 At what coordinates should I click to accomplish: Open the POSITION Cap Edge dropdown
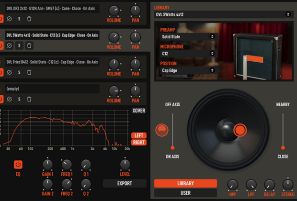(188, 70)
